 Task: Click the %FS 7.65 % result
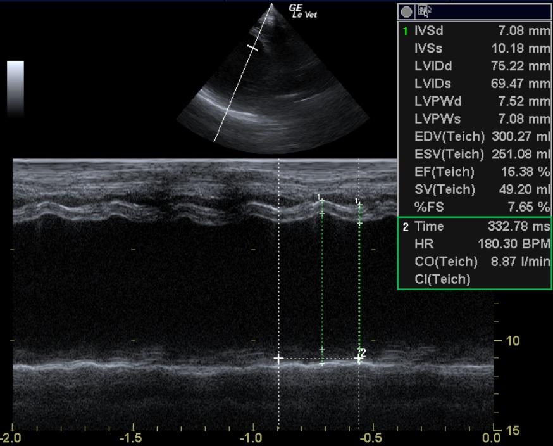click(475, 207)
